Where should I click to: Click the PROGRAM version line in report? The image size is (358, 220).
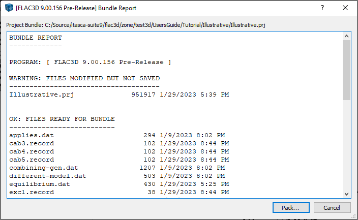tap(90, 62)
